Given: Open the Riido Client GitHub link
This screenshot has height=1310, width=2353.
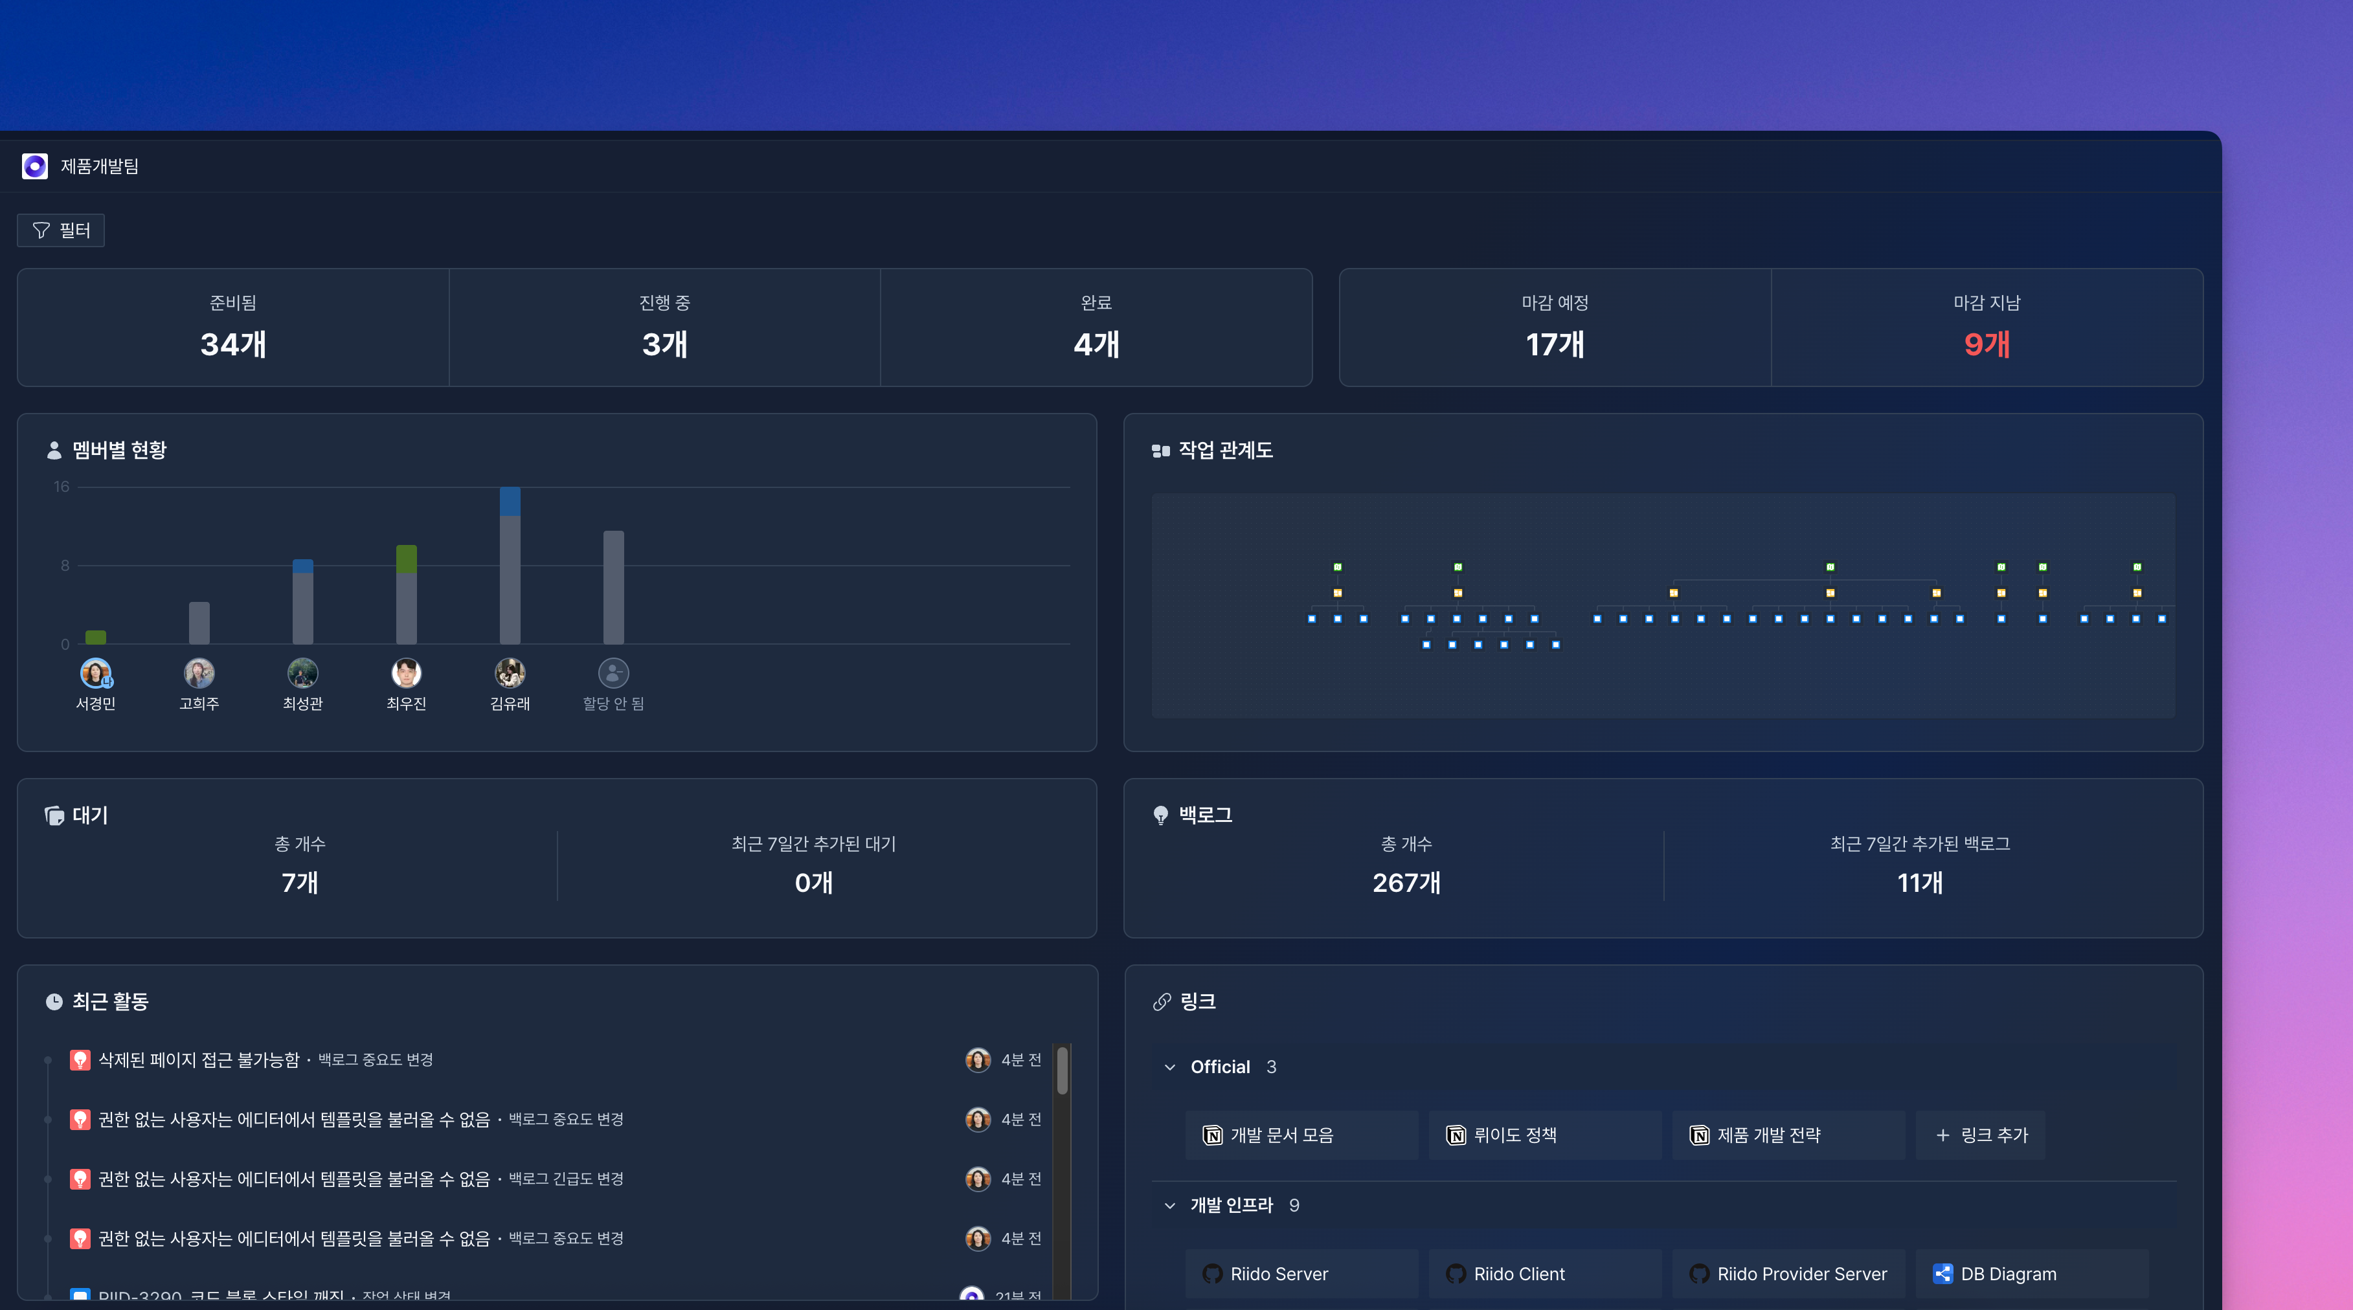Looking at the screenshot, I should tap(1546, 1274).
